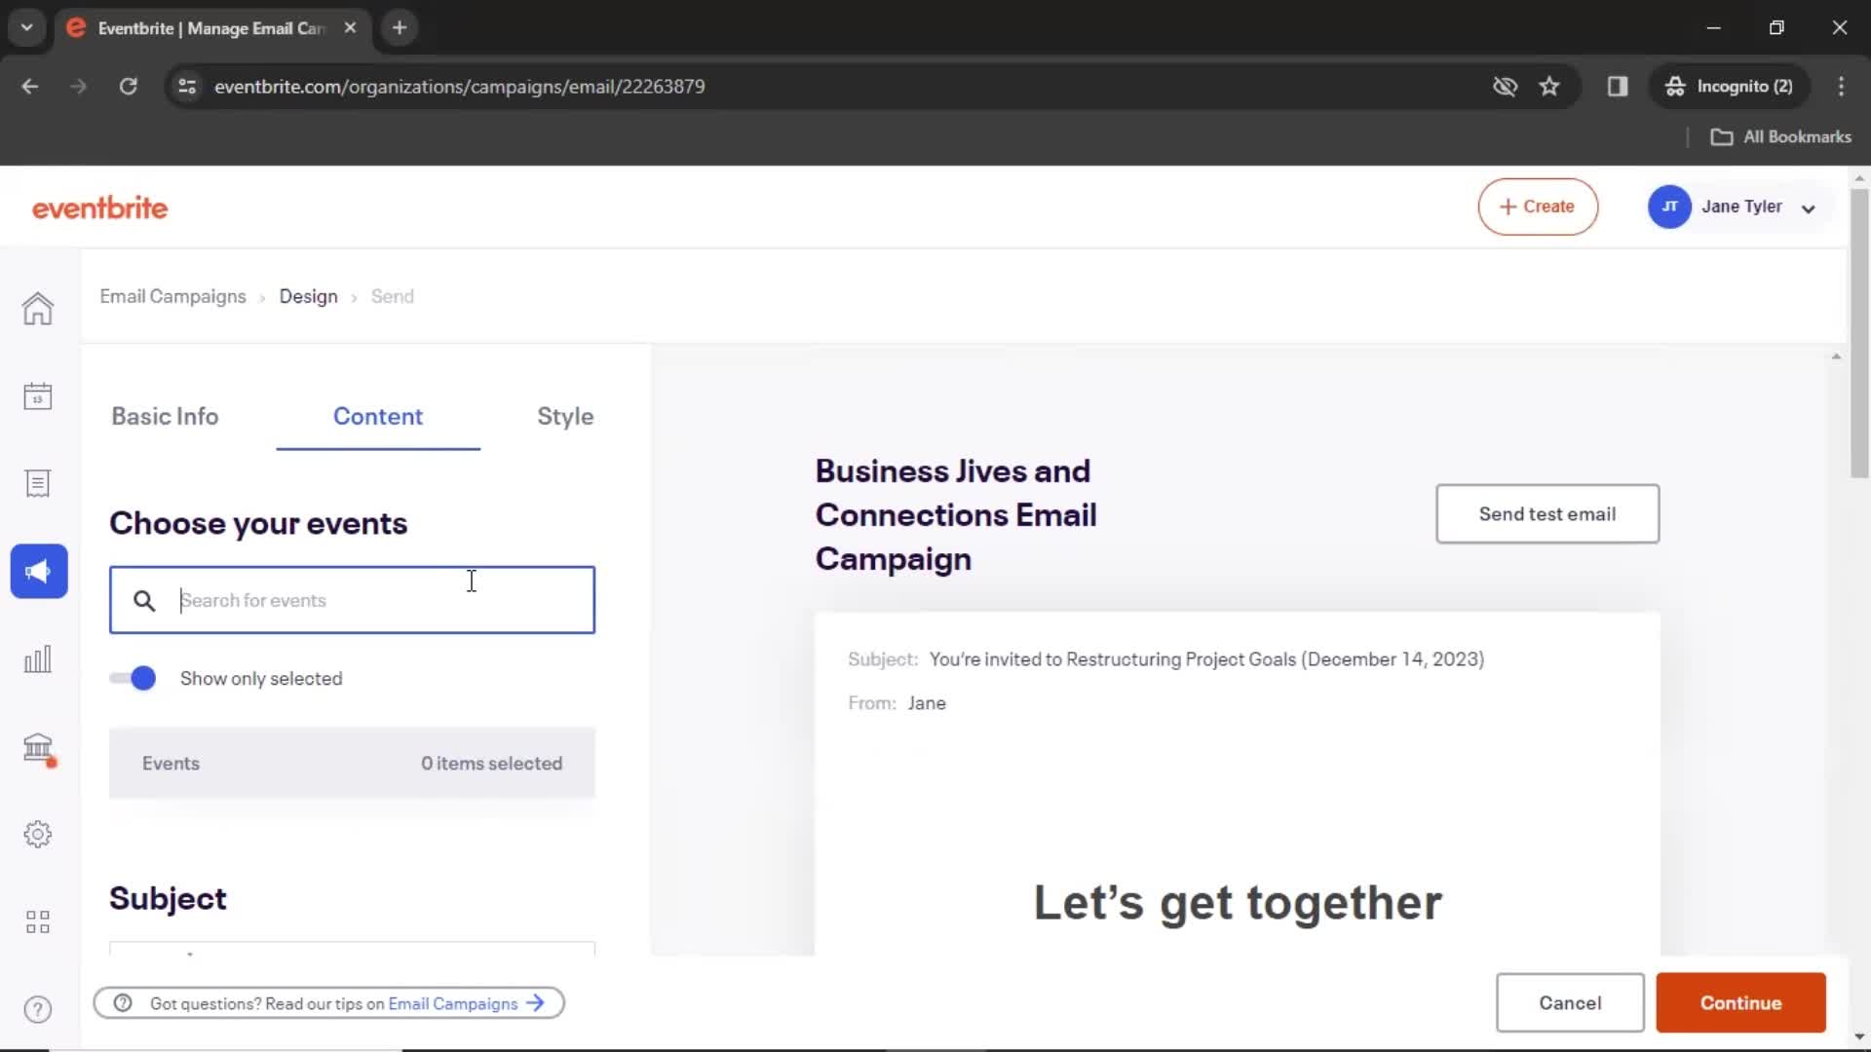1871x1052 pixels.
Task: Click the email subject line in preview
Action: tap(1206, 659)
